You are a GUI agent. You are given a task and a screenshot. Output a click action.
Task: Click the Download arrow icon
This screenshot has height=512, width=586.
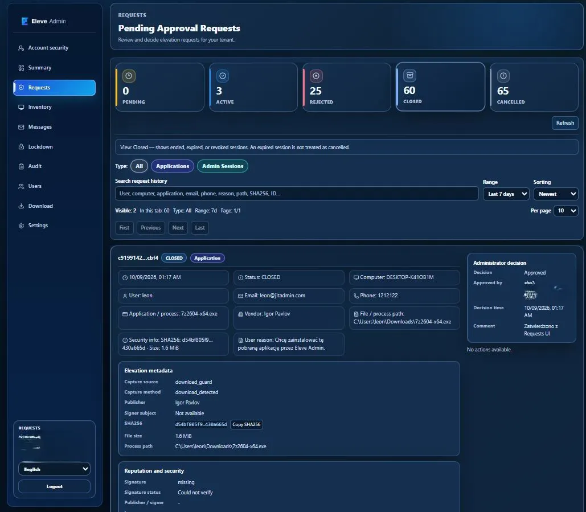21,206
